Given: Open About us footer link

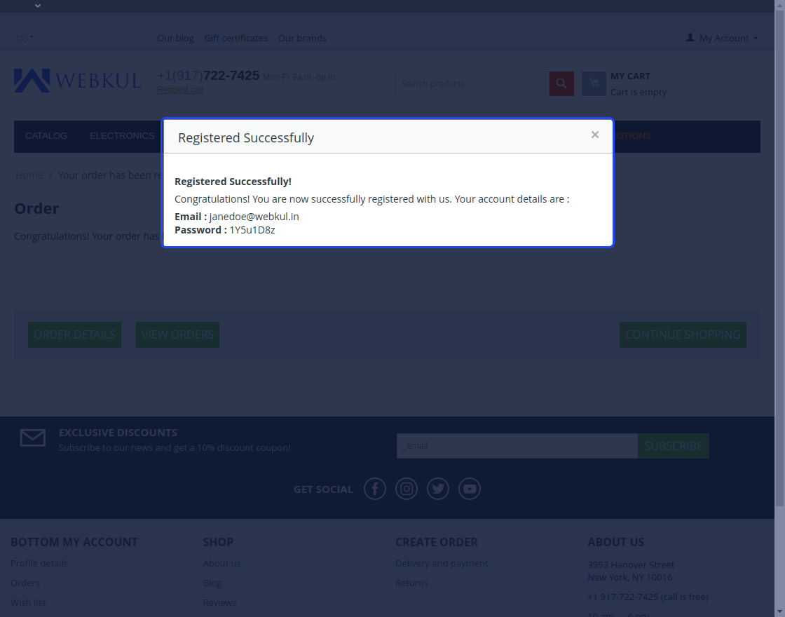Looking at the screenshot, I should [x=221, y=564].
